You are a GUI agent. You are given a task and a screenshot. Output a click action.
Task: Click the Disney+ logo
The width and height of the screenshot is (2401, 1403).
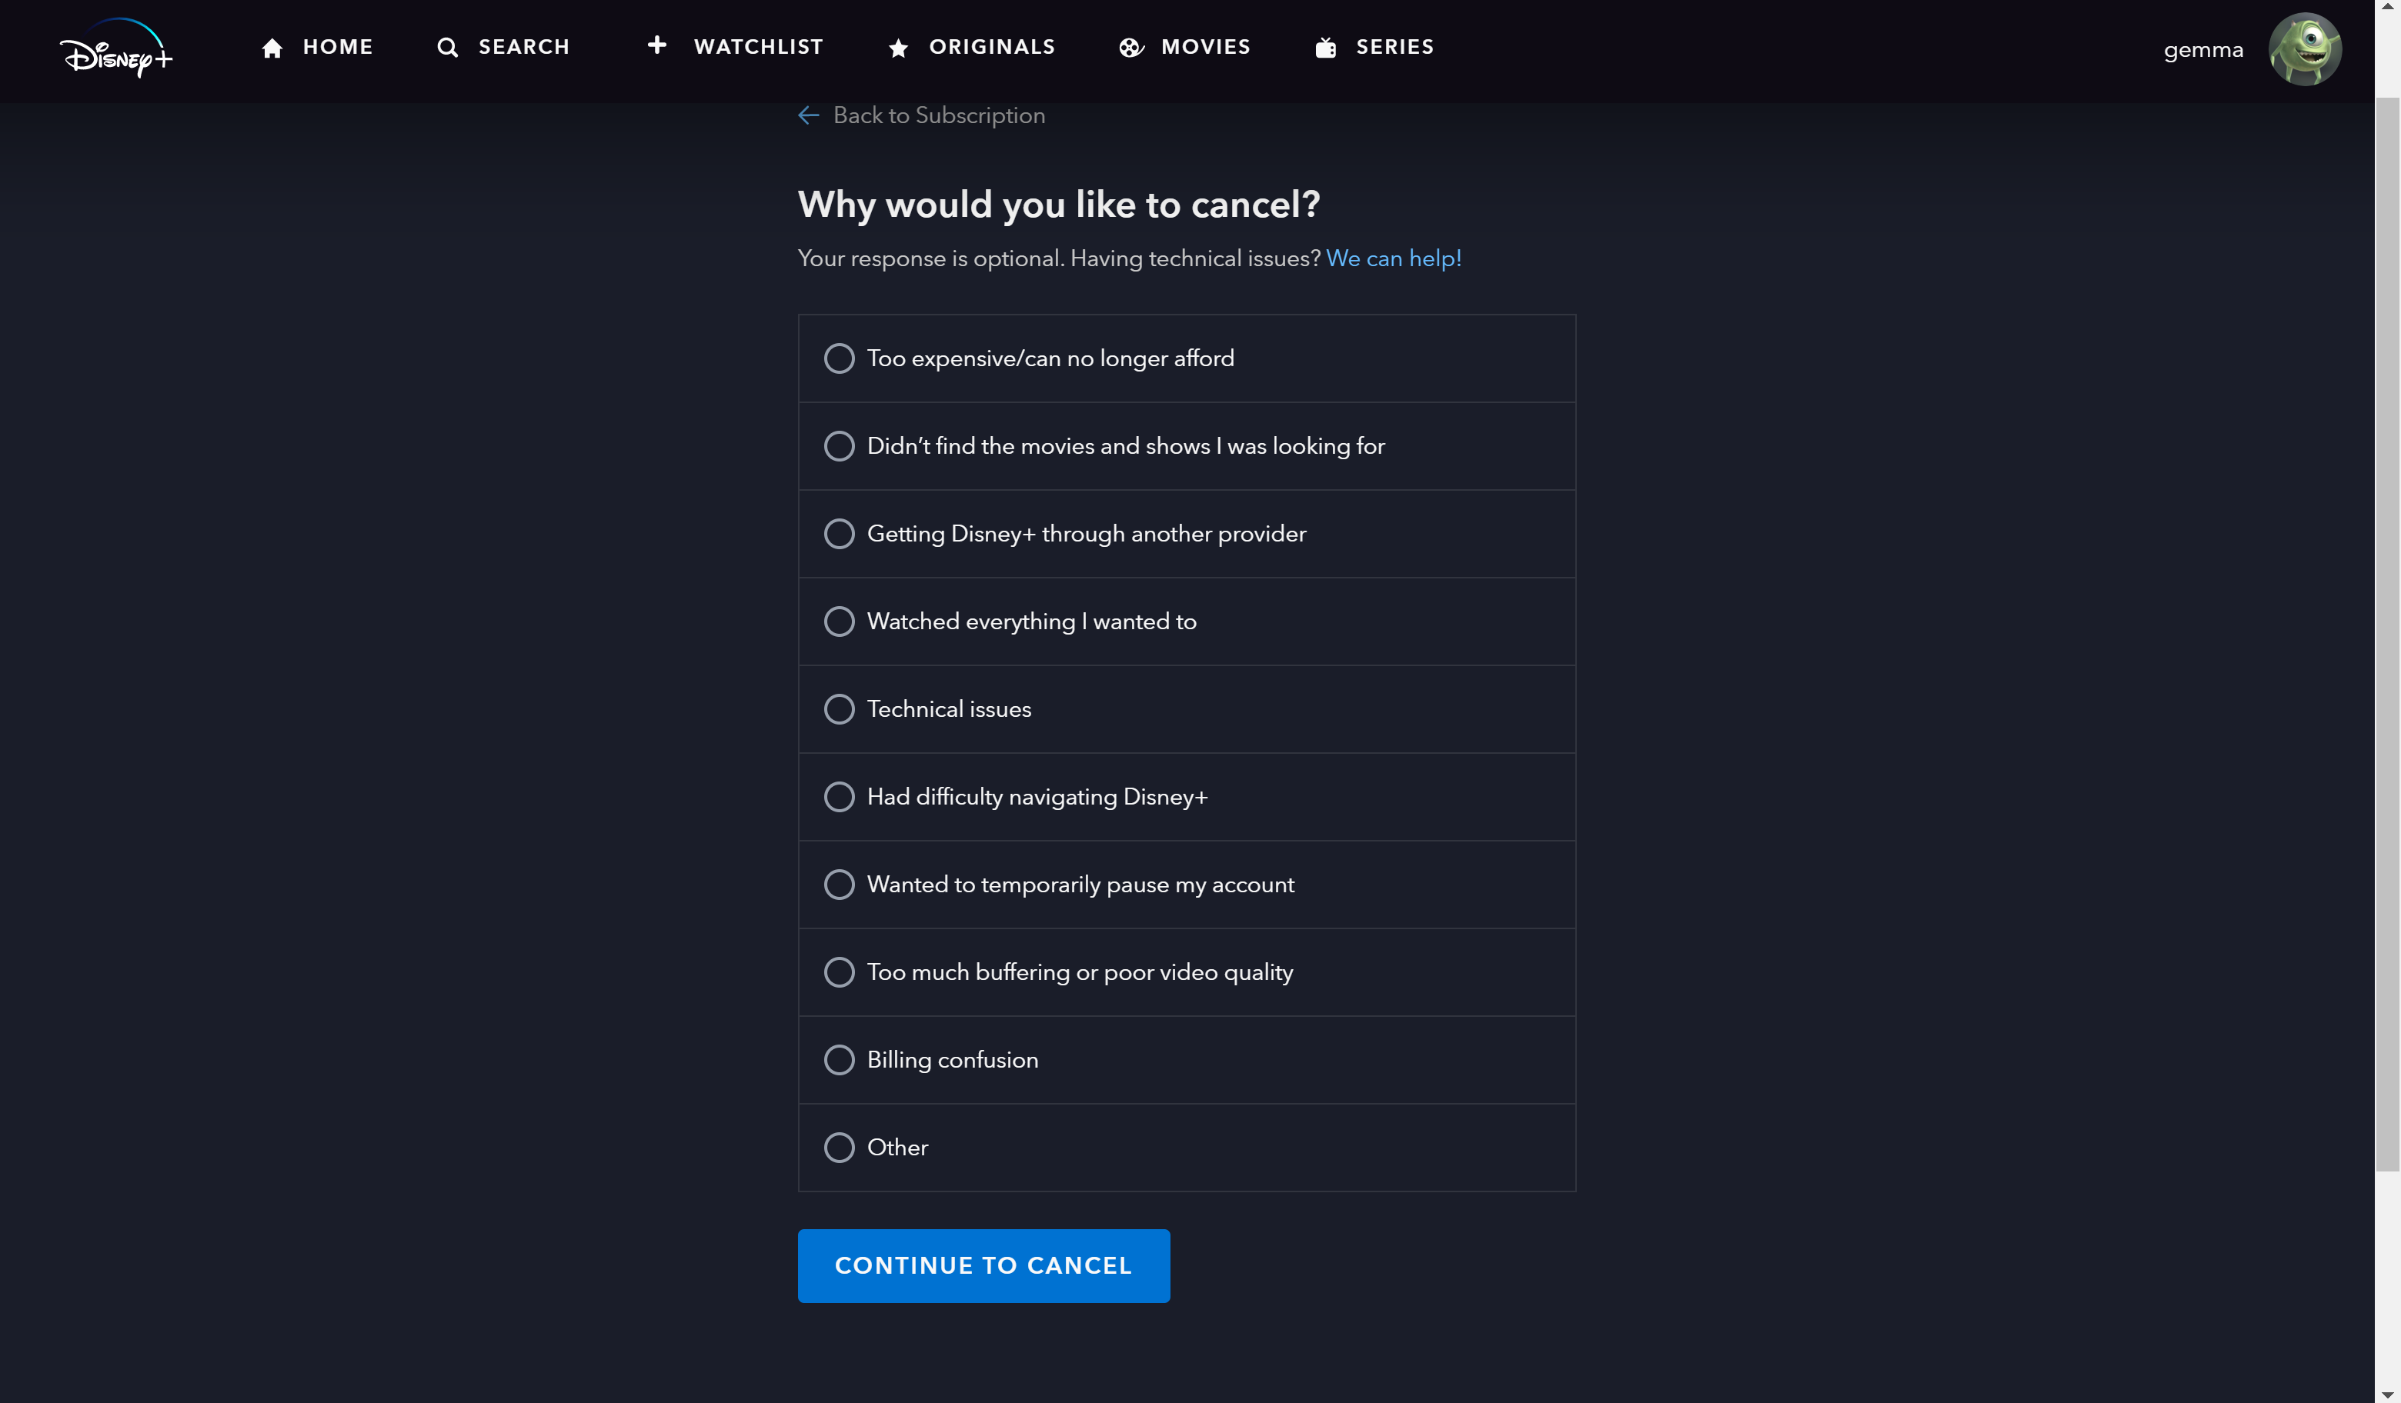[116, 48]
